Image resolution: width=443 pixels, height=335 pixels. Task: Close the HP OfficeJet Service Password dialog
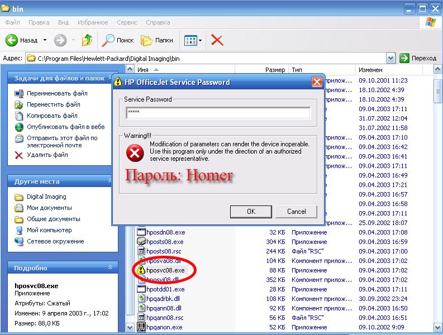coord(317,82)
